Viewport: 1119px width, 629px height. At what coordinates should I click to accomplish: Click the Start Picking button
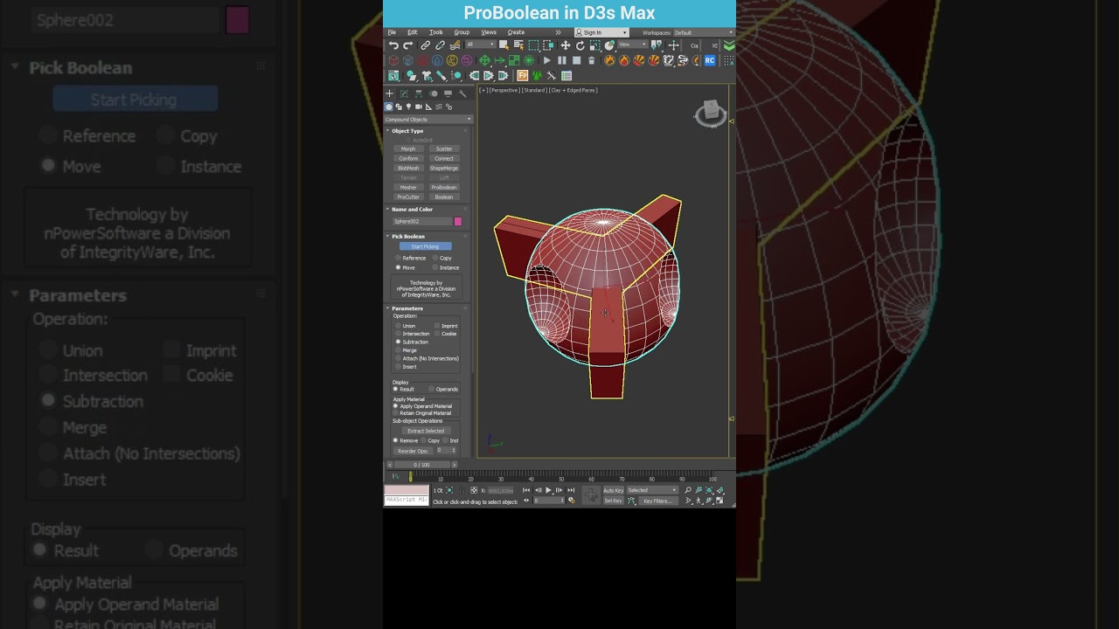tap(425, 246)
